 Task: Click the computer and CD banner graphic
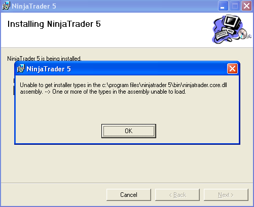coord(231,29)
